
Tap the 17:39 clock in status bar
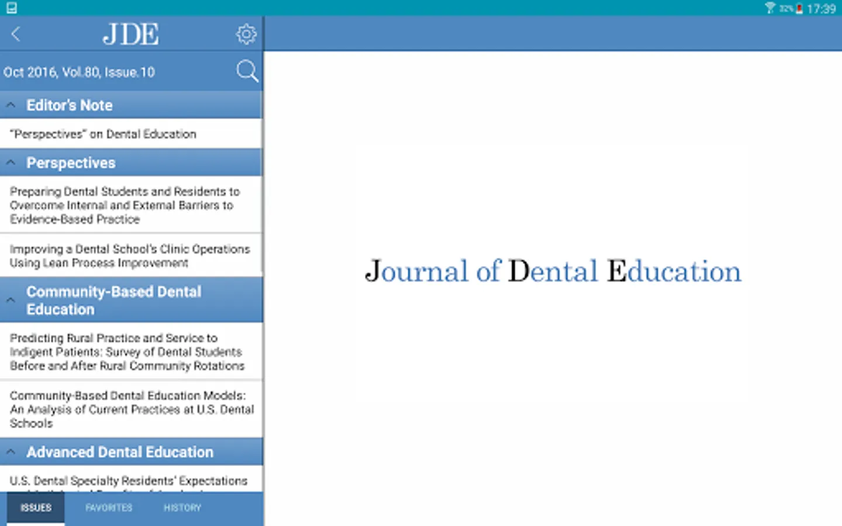click(x=821, y=8)
